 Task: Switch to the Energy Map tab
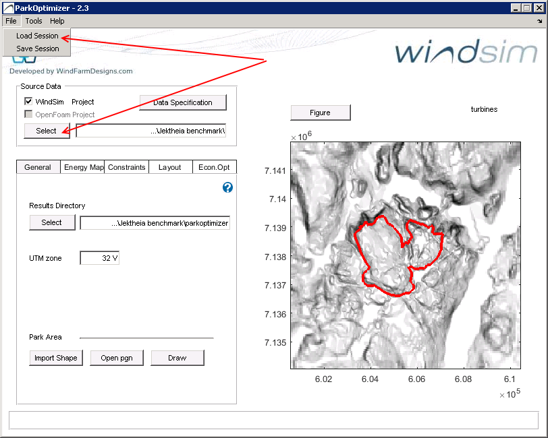[x=83, y=167]
